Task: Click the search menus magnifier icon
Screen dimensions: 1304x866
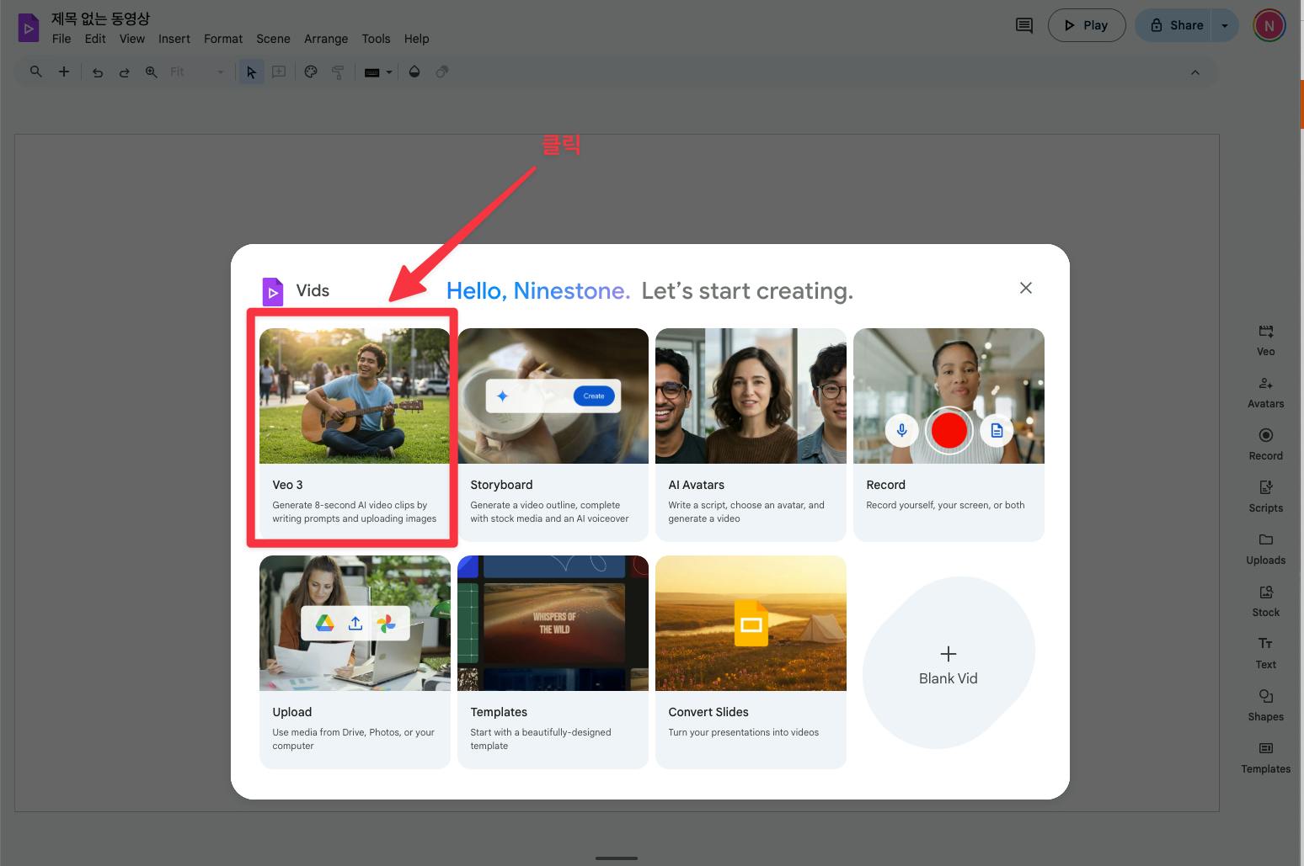Action: [x=35, y=72]
